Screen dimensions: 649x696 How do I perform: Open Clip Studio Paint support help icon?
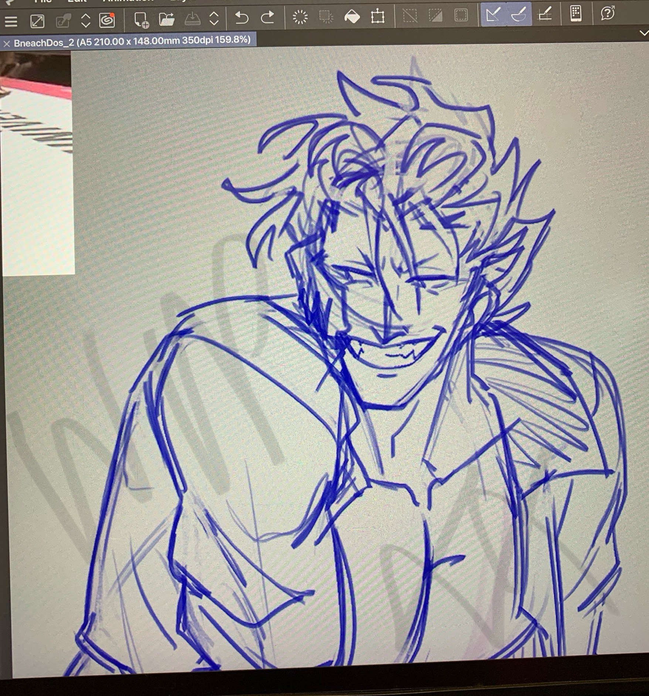coord(608,13)
